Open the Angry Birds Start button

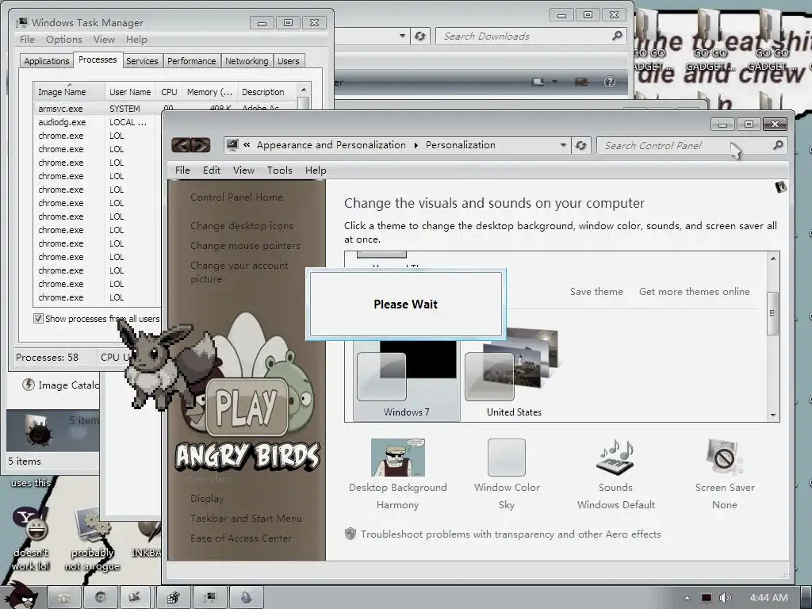pos(20,595)
